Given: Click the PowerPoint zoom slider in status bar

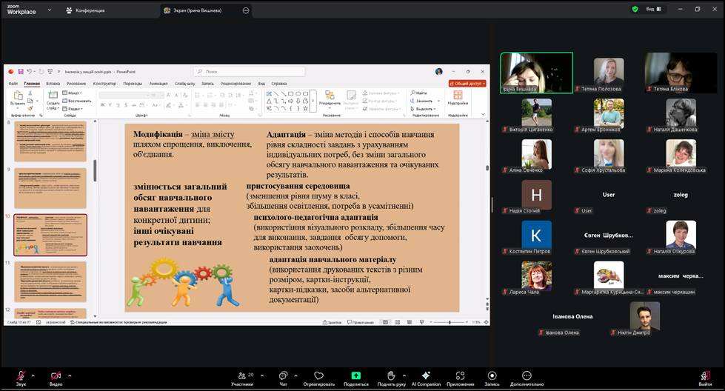Looking at the screenshot, I should [x=450, y=322].
